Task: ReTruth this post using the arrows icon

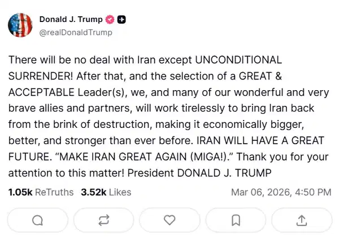Action: pos(104,220)
